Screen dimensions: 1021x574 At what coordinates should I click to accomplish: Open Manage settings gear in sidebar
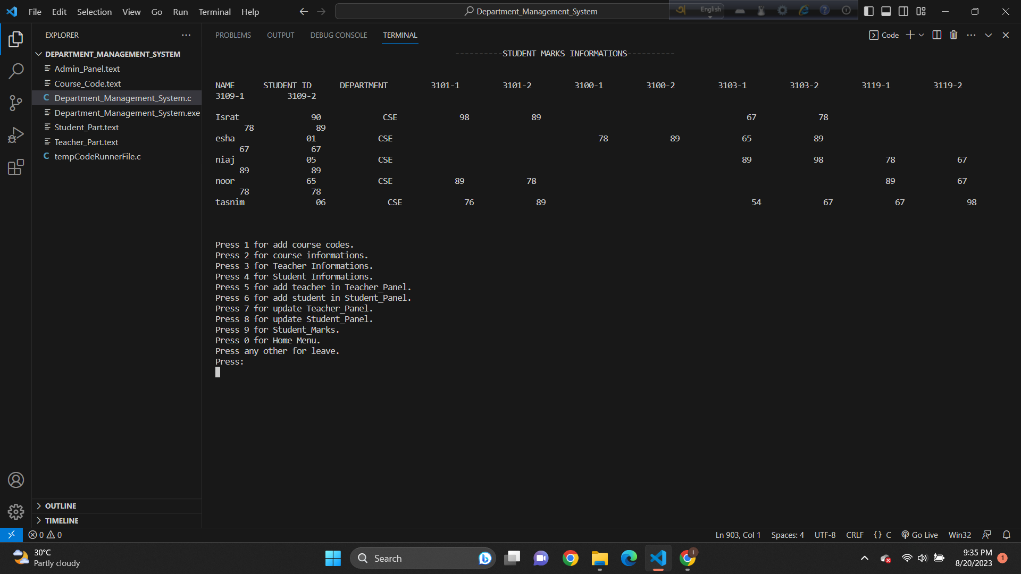coord(16,511)
